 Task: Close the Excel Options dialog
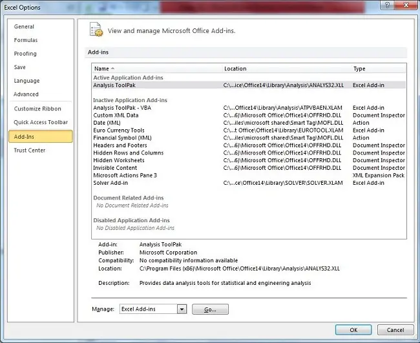coord(406,5)
